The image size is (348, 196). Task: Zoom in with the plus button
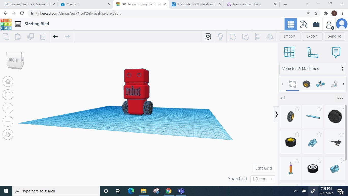(8, 108)
